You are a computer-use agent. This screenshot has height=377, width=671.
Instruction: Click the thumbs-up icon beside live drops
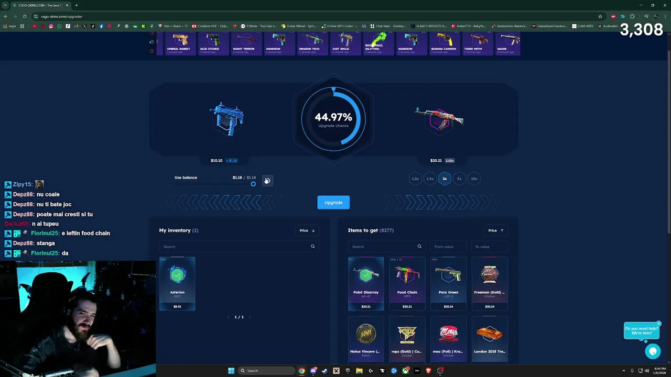[x=152, y=41]
